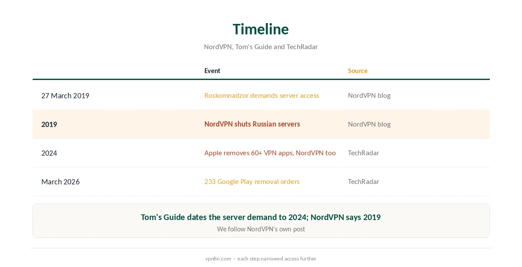Select We follow NordVPN's own post text

(x=261, y=229)
